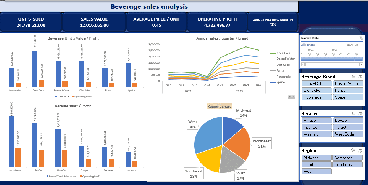Filter by Walmart in Retailer slicer
This screenshot has width=368, height=185.
click(x=316, y=134)
